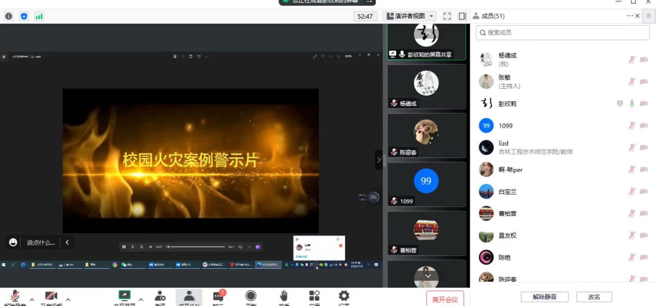Click the Invite (邀请) icon
Image resolution: width=656 pixels, height=306 pixels.
pos(160,297)
